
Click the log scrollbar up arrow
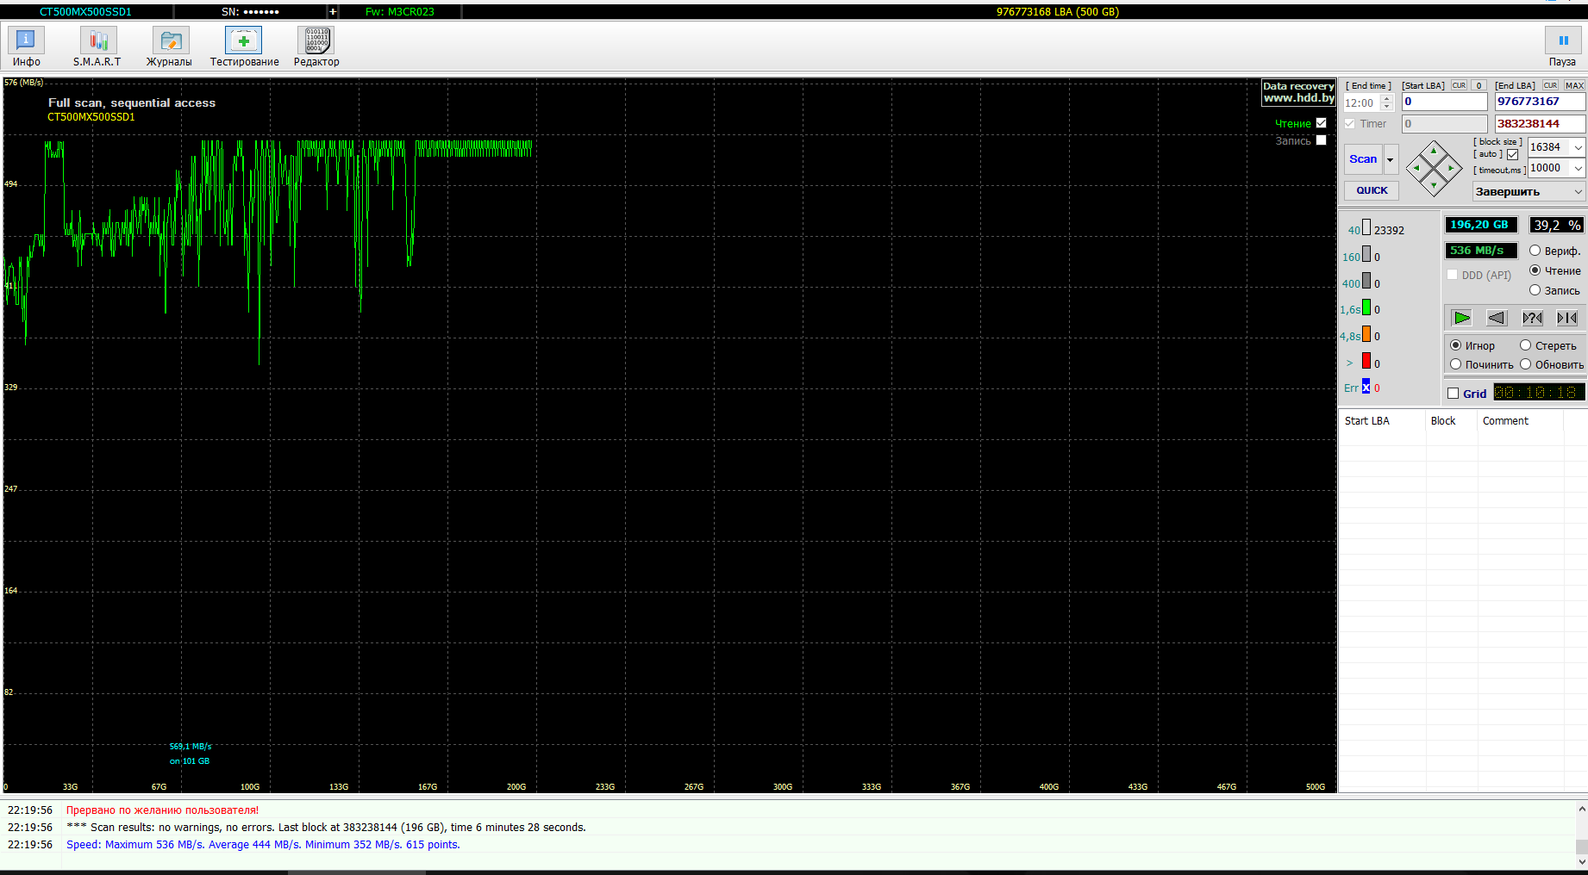coord(1582,809)
